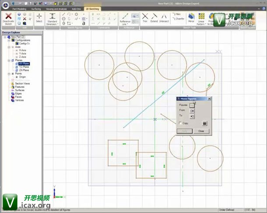Pick the Polygon sketch tool
267x213 pixels.
pyautogui.click(x=77, y=14)
